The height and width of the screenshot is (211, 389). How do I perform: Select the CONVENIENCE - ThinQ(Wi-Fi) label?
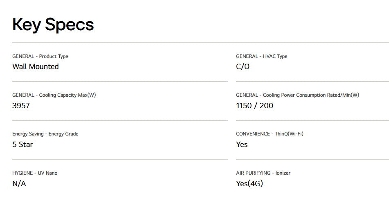pyautogui.click(x=270, y=134)
